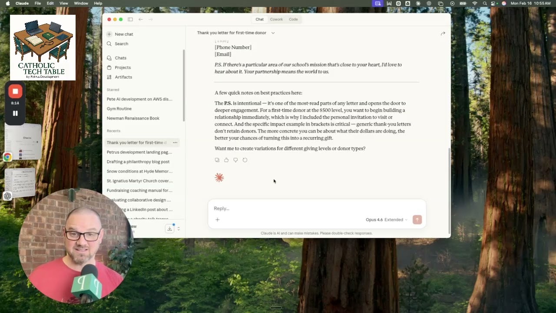This screenshot has width=556, height=313.
Task: Give the response a thumbs down
Action: (x=235, y=160)
